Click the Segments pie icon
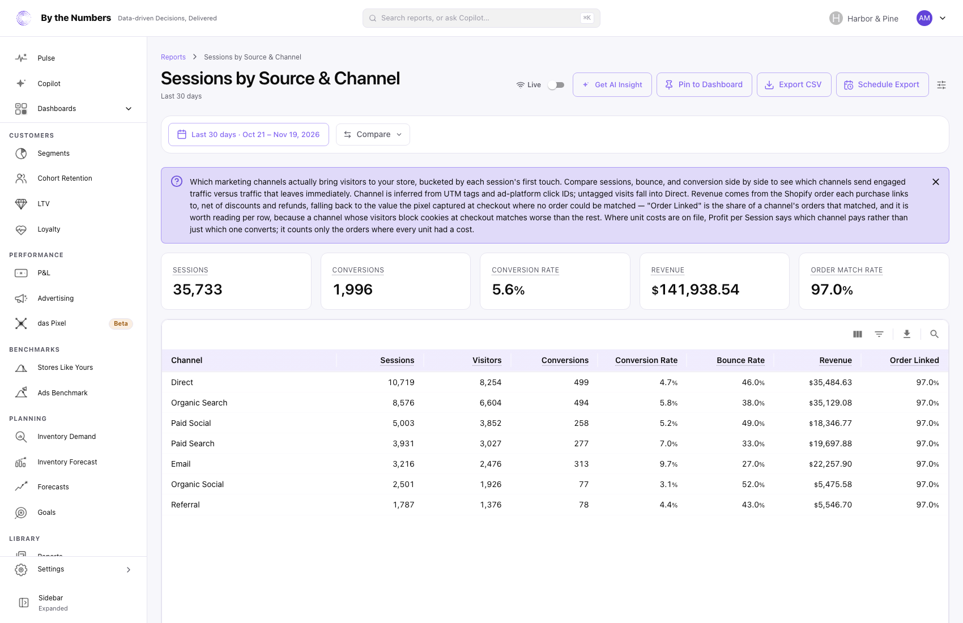This screenshot has height=623, width=963. pyautogui.click(x=21, y=153)
